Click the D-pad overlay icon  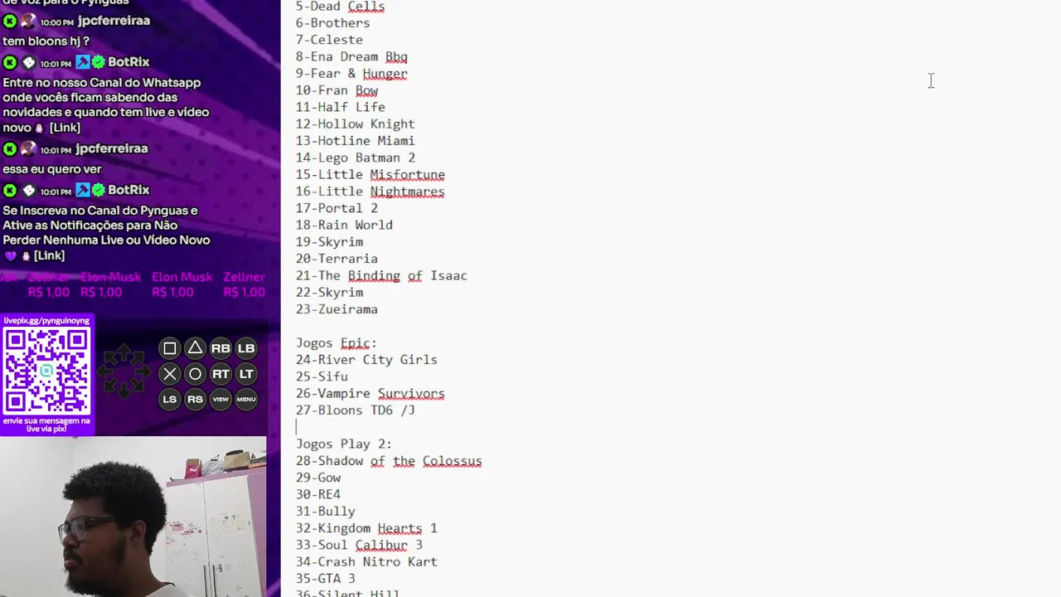[124, 371]
